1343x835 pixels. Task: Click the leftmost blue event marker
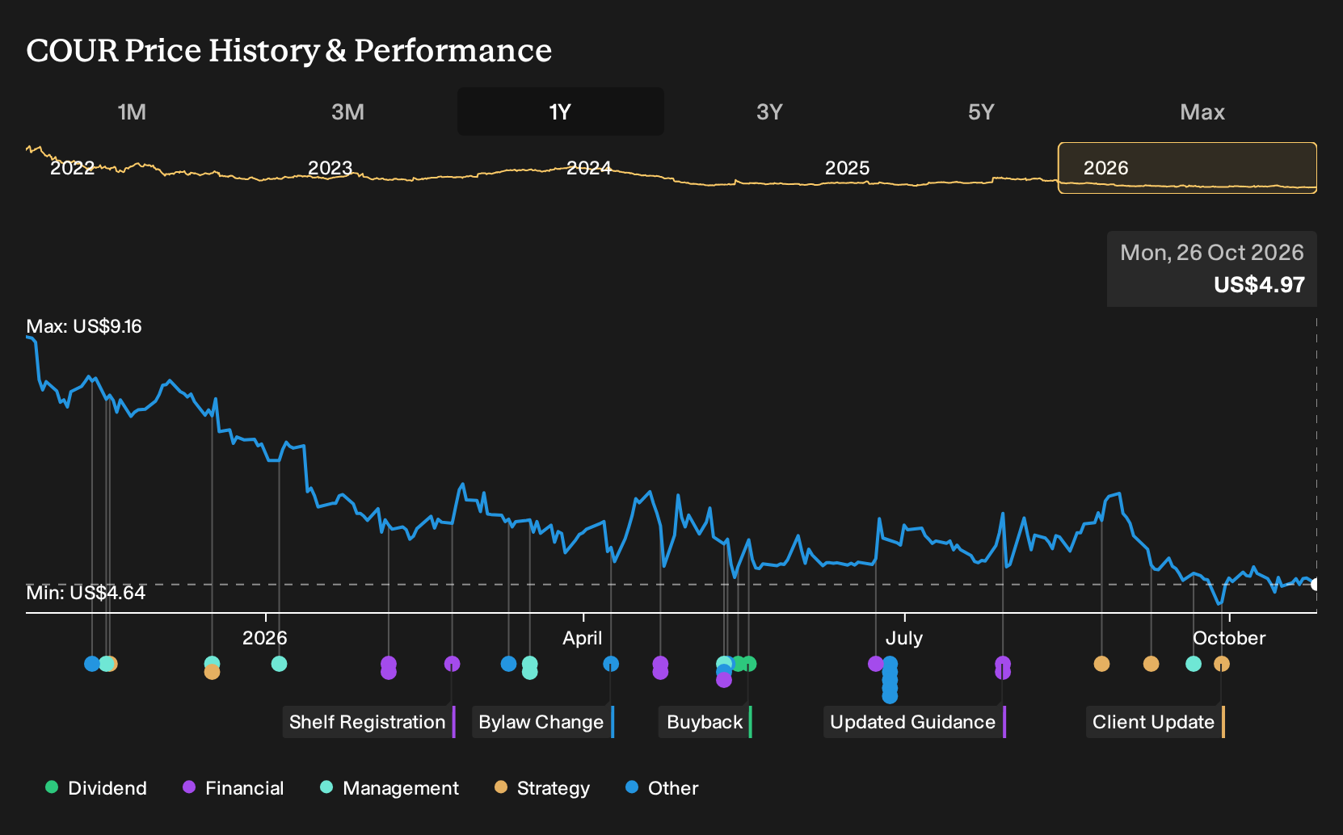pyautogui.click(x=92, y=664)
